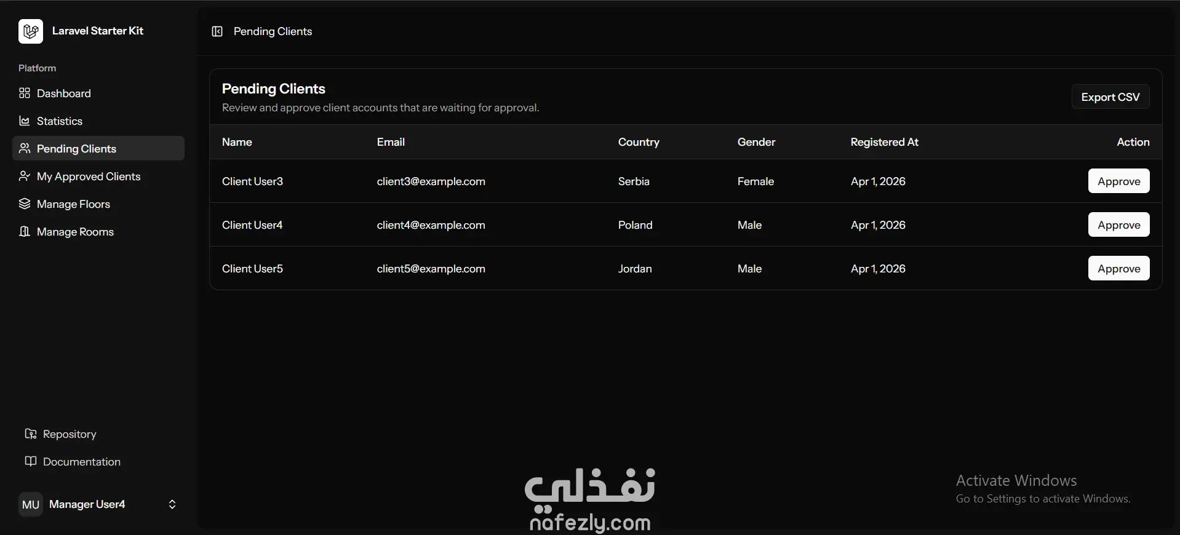
Task: Select the Client User3 name cell
Action: point(252,181)
